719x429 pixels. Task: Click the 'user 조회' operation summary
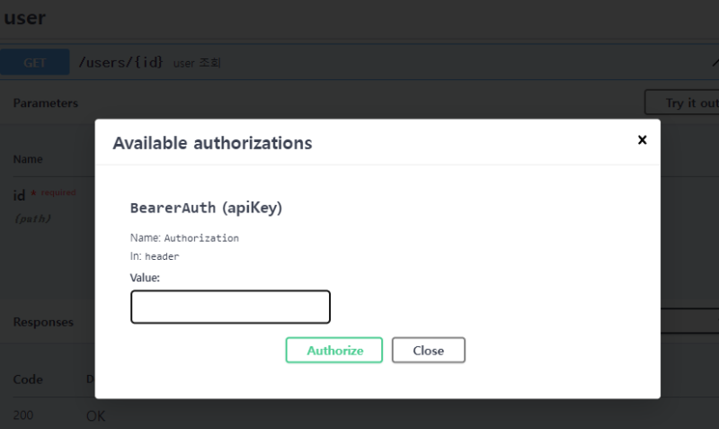coord(197,63)
